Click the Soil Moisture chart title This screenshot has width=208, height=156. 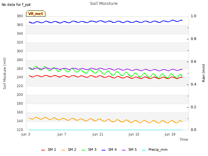(x=104, y=4)
